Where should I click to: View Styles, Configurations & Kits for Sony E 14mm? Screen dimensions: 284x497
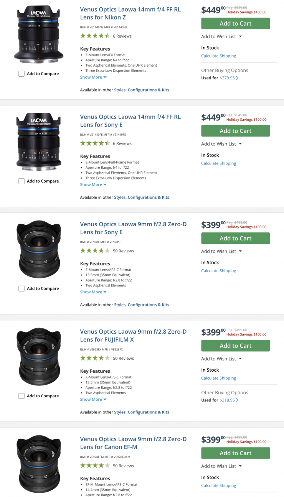pyautogui.click(x=142, y=197)
